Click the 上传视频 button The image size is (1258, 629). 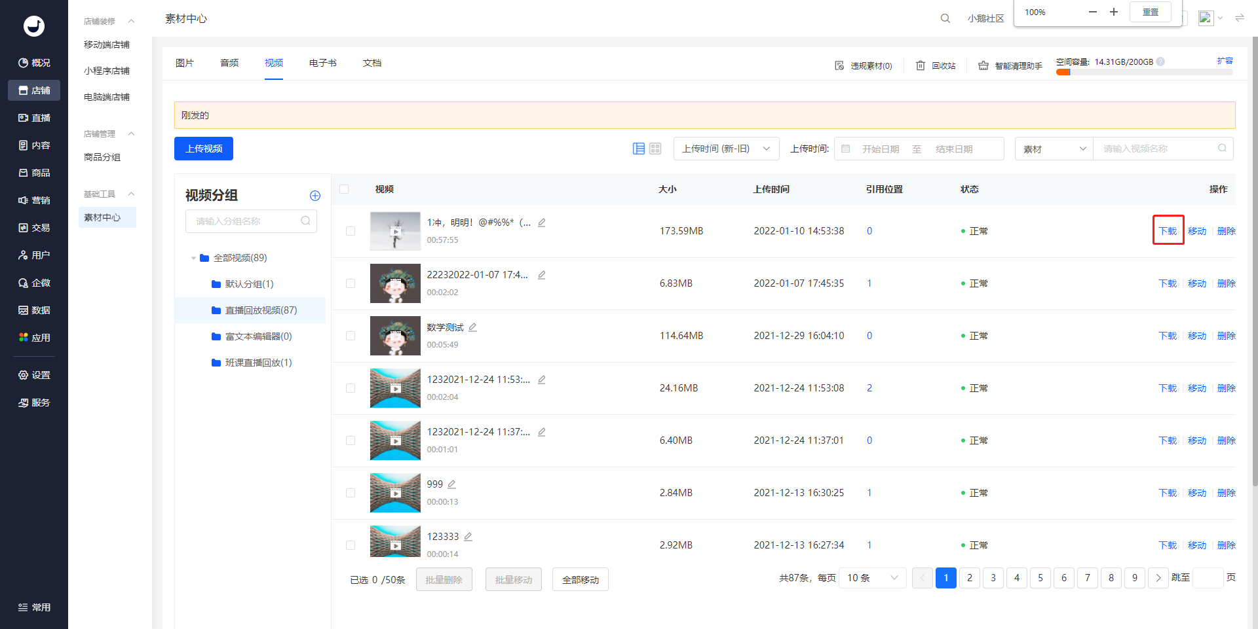[204, 149]
